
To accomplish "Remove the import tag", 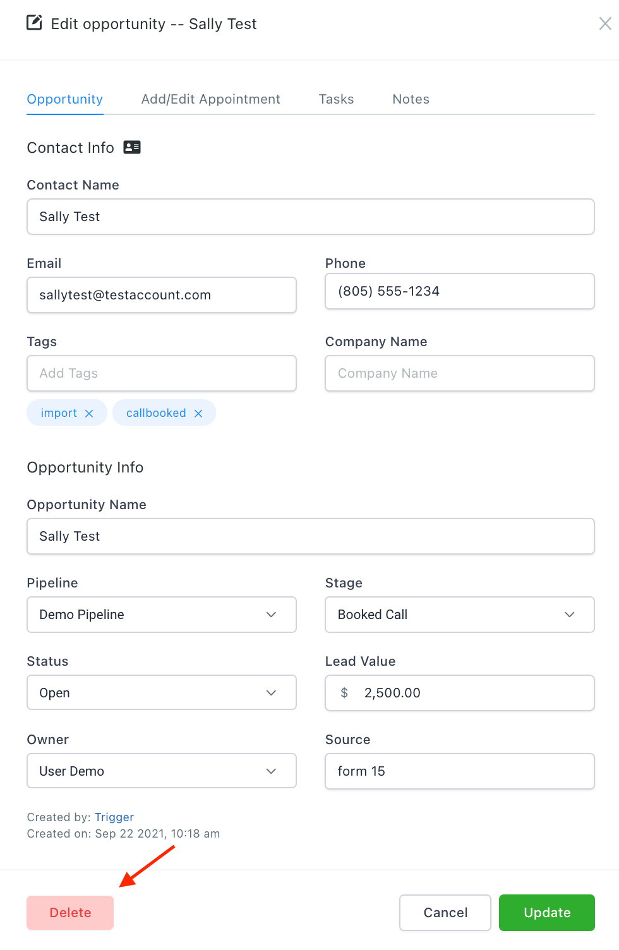I will 89,413.
